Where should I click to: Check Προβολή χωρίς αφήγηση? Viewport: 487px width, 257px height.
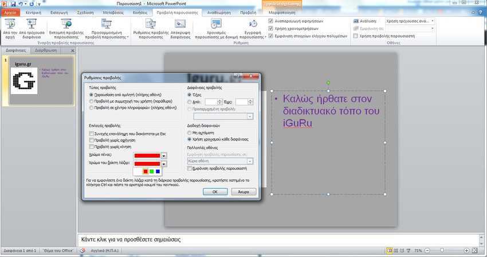coord(91,141)
